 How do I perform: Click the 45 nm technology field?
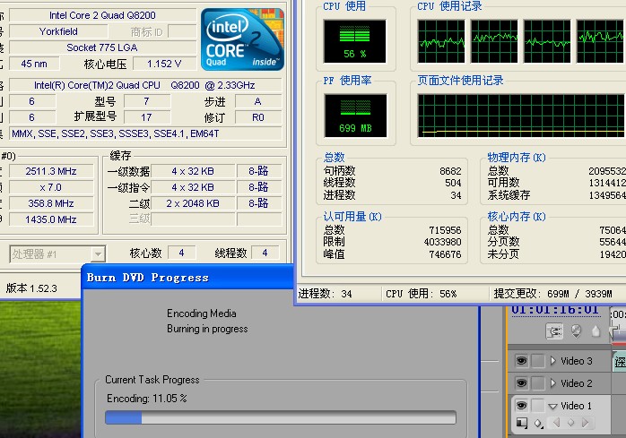click(34, 64)
